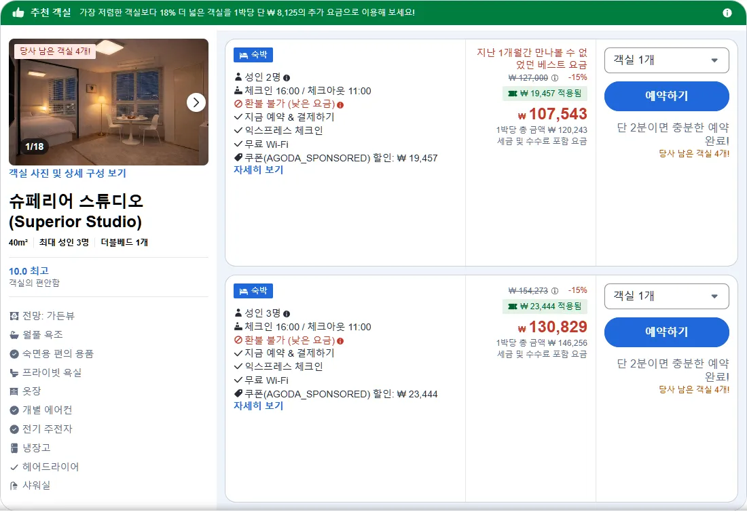Click the 냉장고 refrigerator icon
Viewport: 747px width, 512px height.
[x=14, y=448]
